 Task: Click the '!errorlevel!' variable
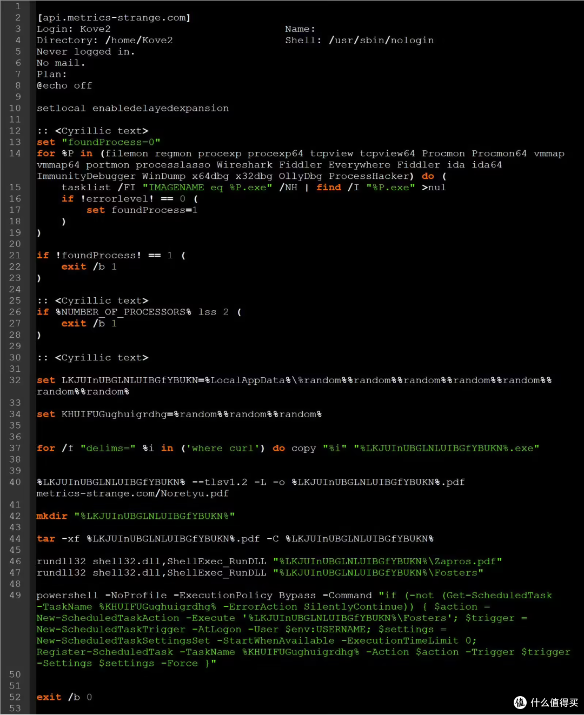(117, 199)
